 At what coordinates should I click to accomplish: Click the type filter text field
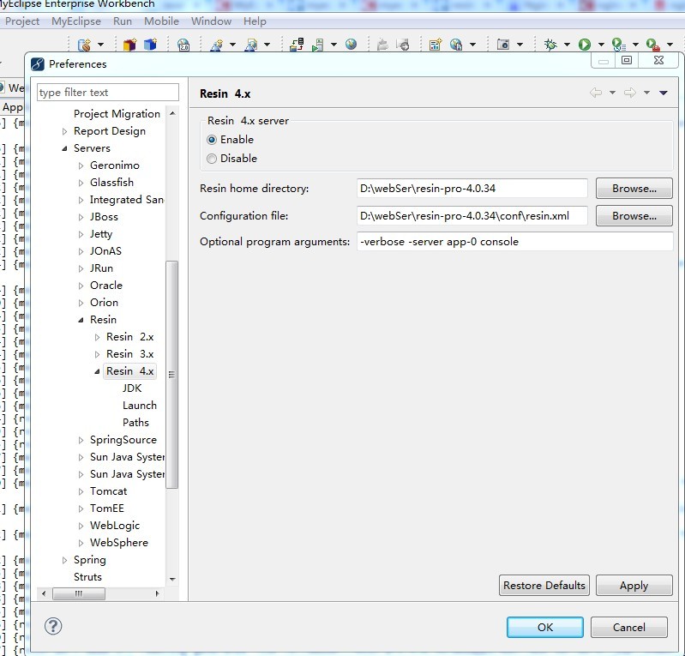tap(108, 93)
